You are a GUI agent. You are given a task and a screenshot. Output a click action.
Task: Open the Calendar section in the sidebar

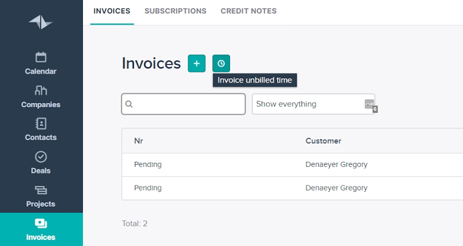pyautogui.click(x=41, y=63)
